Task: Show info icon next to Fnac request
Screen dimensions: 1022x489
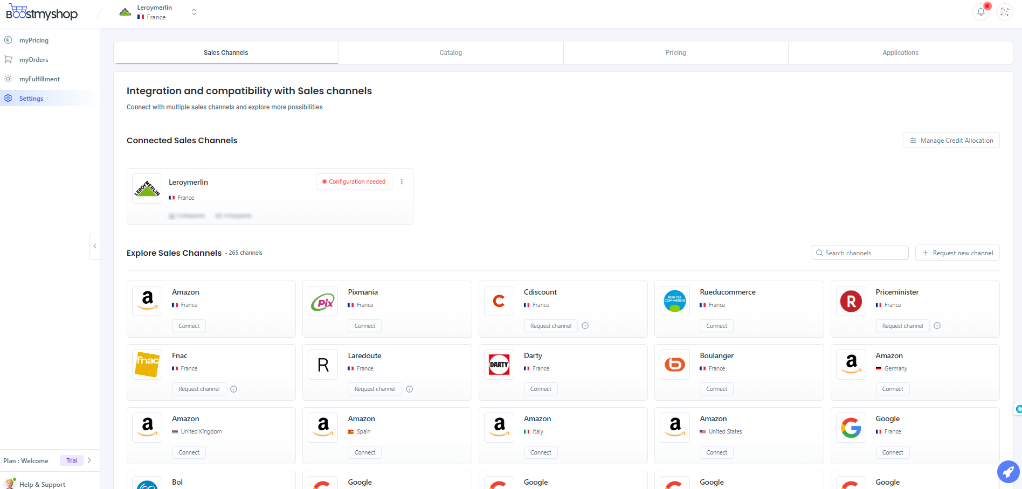Action: pos(234,389)
